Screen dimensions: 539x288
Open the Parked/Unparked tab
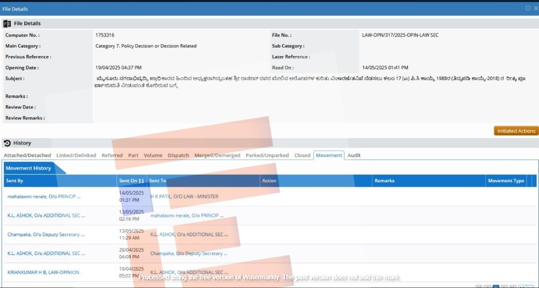point(267,155)
